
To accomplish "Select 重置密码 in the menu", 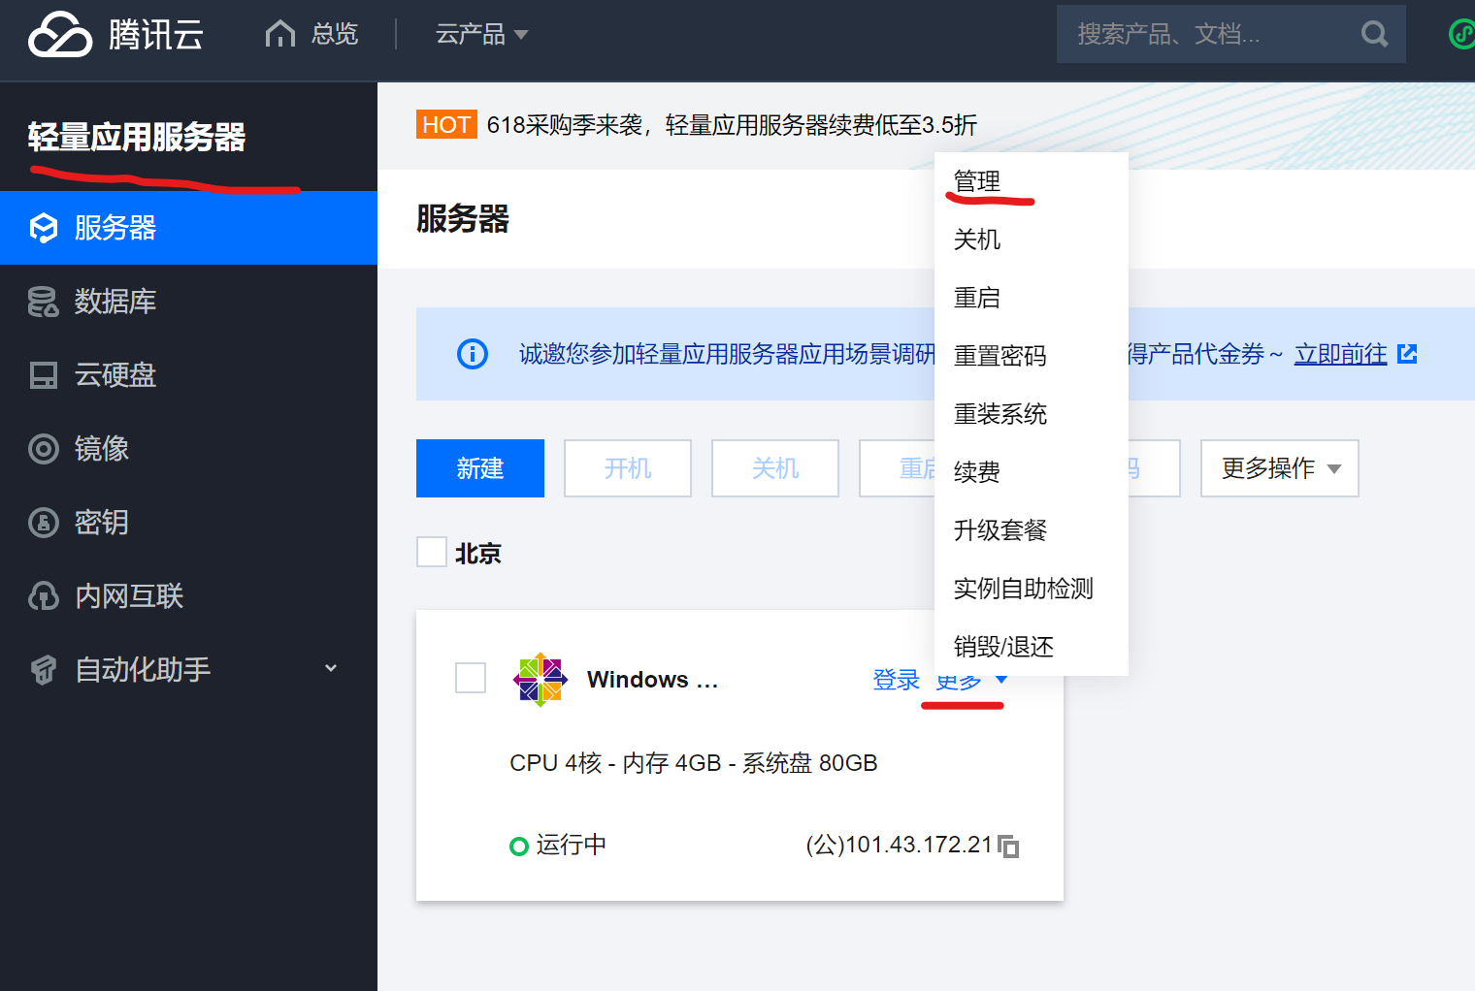I will pyautogui.click(x=1032, y=356).
